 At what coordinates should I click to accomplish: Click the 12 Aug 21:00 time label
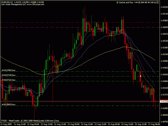tap(60, 124)
